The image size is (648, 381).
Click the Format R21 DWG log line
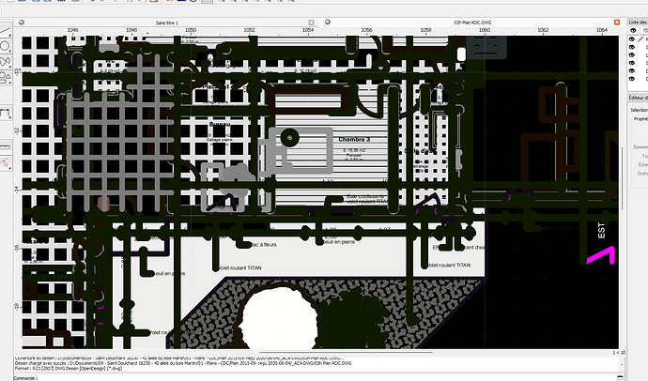coord(69,369)
